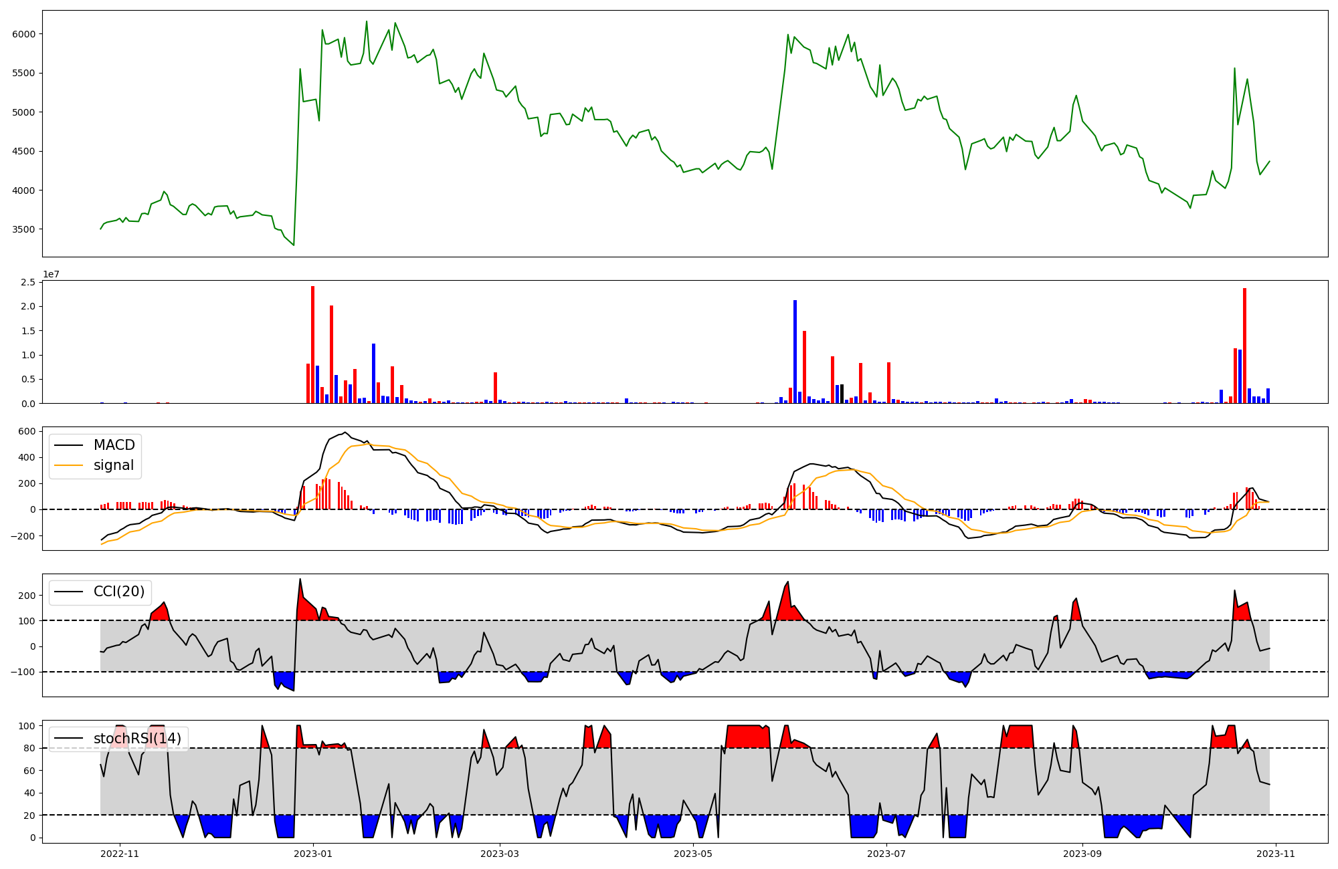Click the single black volume bar
Viewport: 1338px width, 869px height.
click(842, 394)
